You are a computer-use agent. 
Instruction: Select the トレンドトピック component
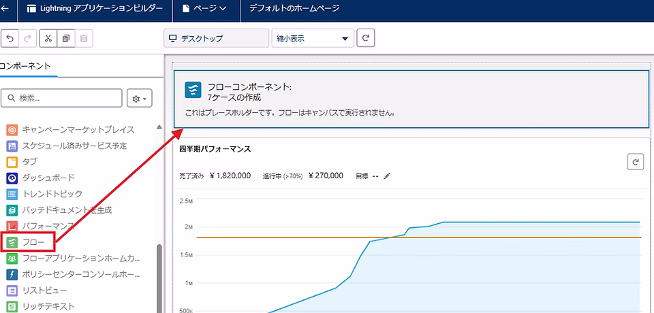[45, 194]
